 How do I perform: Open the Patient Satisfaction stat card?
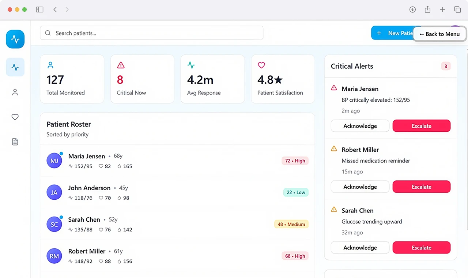[x=283, y=79]
